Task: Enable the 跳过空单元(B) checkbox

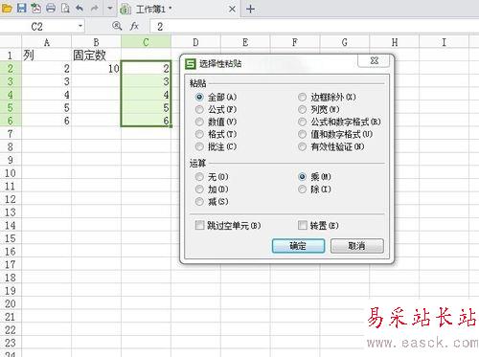Action: 228,226
